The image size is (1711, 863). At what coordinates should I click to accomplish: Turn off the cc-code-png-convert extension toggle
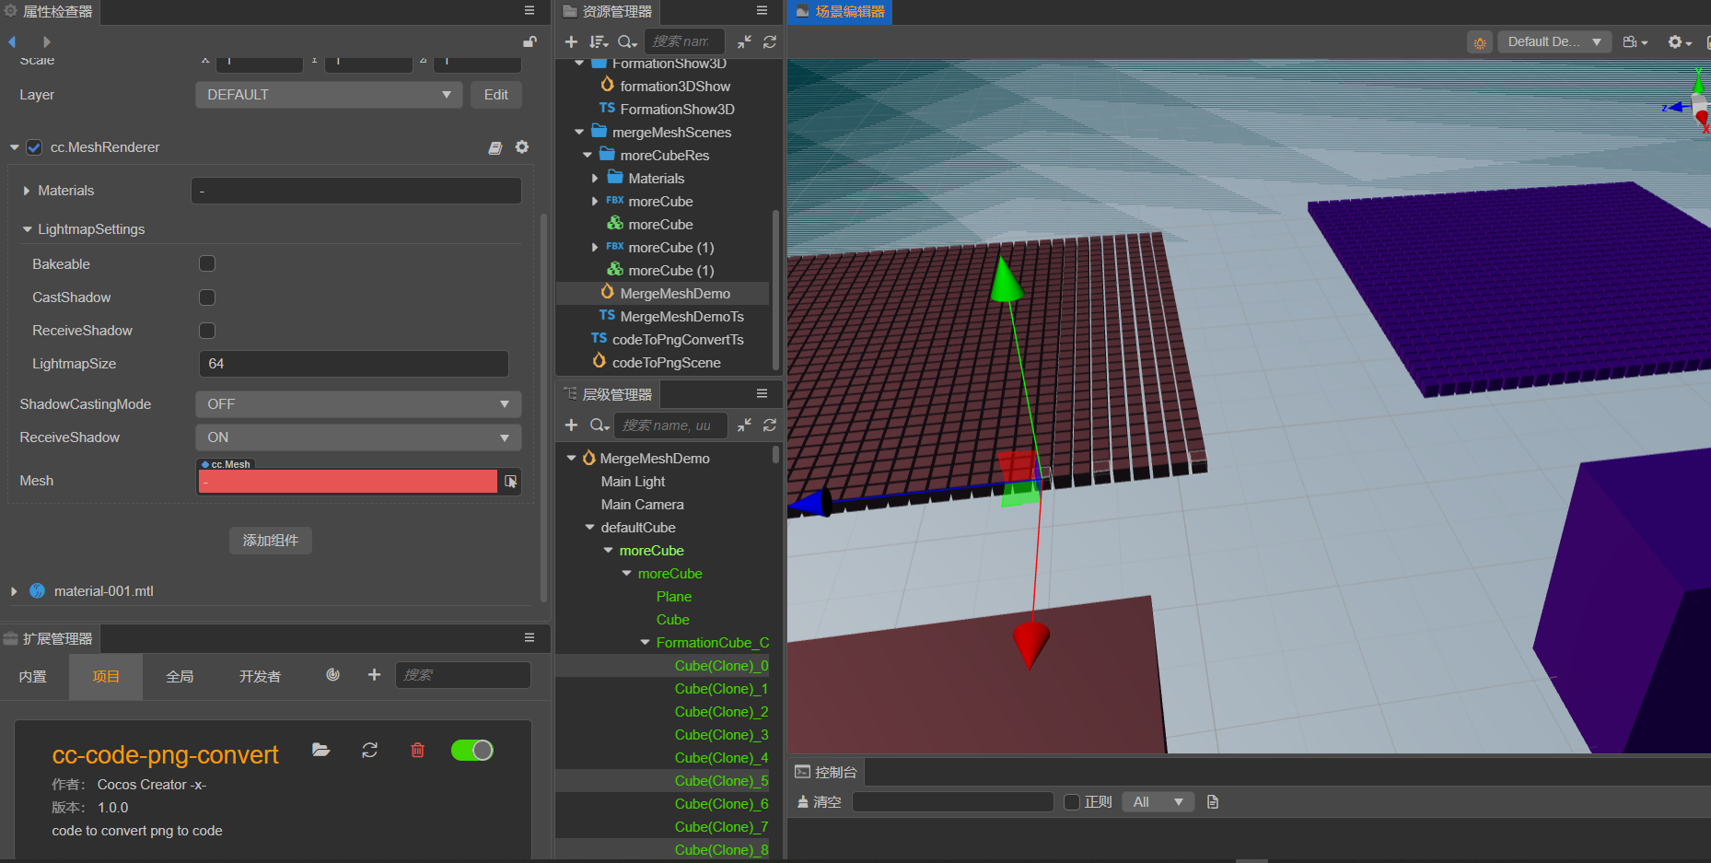click(472, 751)
